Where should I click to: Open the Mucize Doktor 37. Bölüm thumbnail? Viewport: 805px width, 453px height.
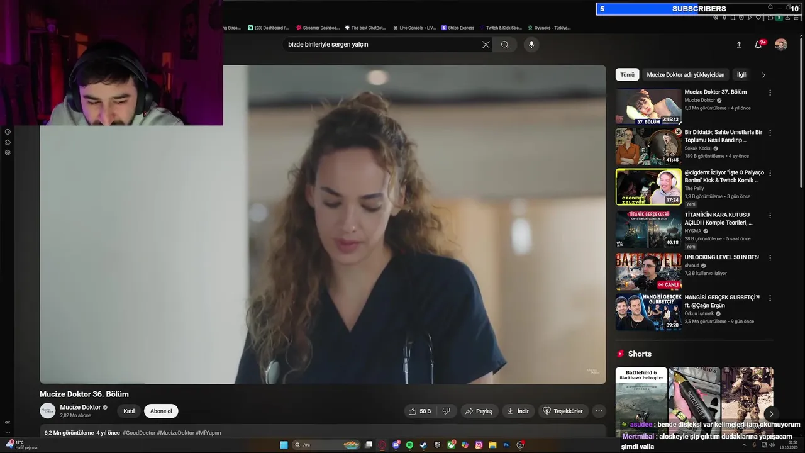point(648,106)
